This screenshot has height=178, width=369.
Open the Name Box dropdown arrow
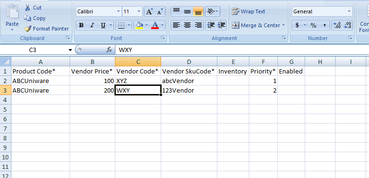click(70, 50)
